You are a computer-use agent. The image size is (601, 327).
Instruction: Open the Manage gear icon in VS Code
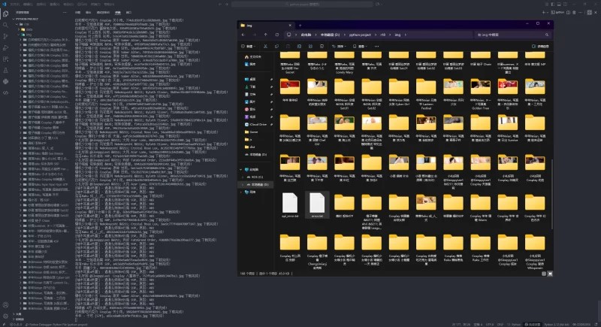pos(5,314)
